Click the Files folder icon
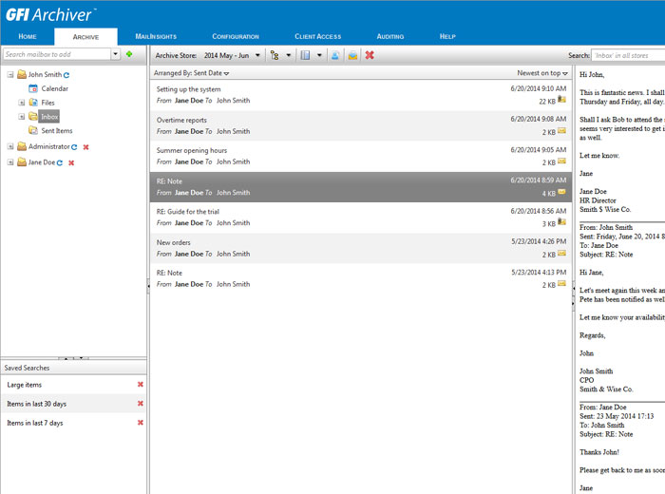This screenshot has height=494, width=665. tap(33, 103)
